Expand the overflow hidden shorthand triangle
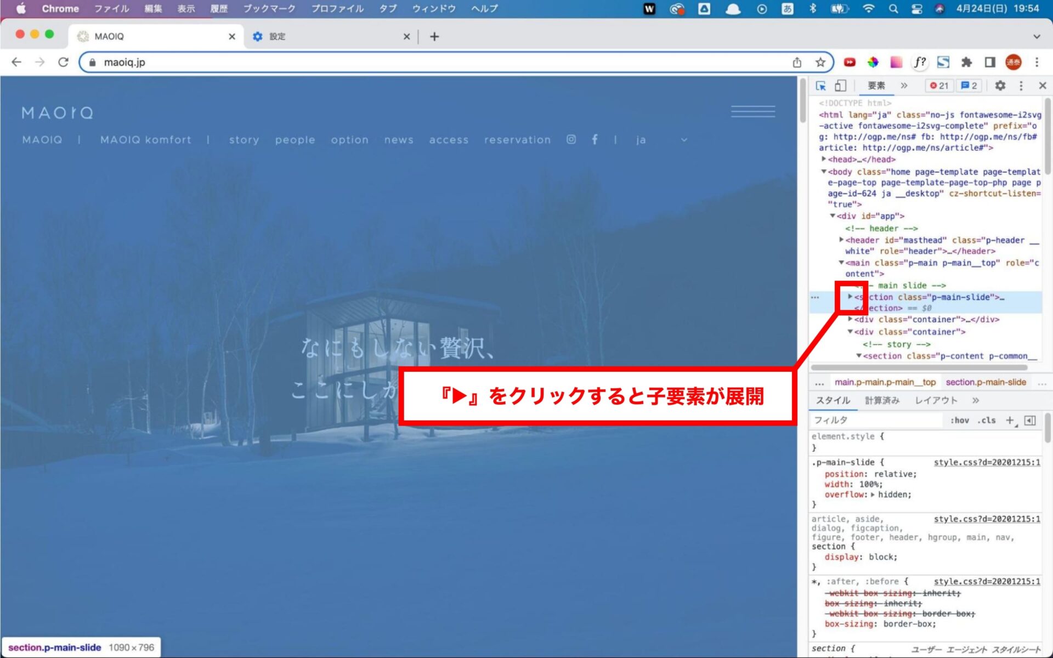This screenshot has height=658, width=1053. click(873, 495)
